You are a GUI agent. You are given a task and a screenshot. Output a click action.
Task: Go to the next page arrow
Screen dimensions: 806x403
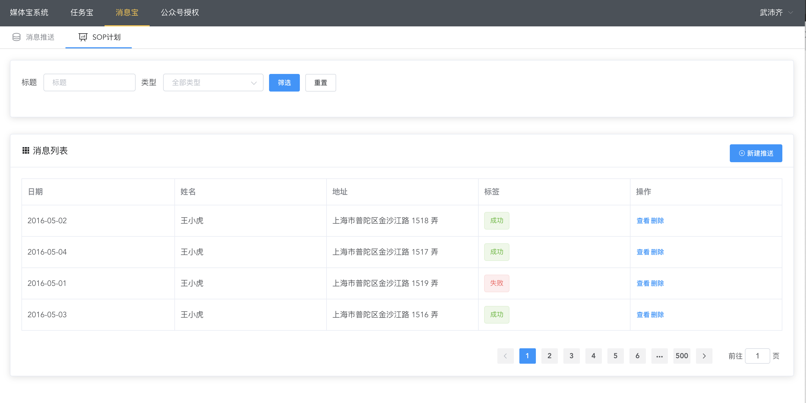(x=704, y=356)
